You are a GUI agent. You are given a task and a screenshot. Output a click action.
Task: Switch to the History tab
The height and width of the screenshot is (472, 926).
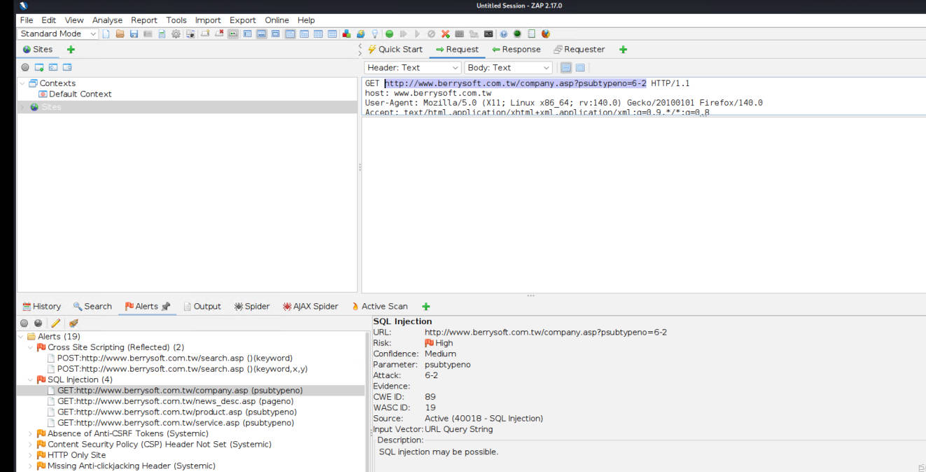tap(41, 307)
